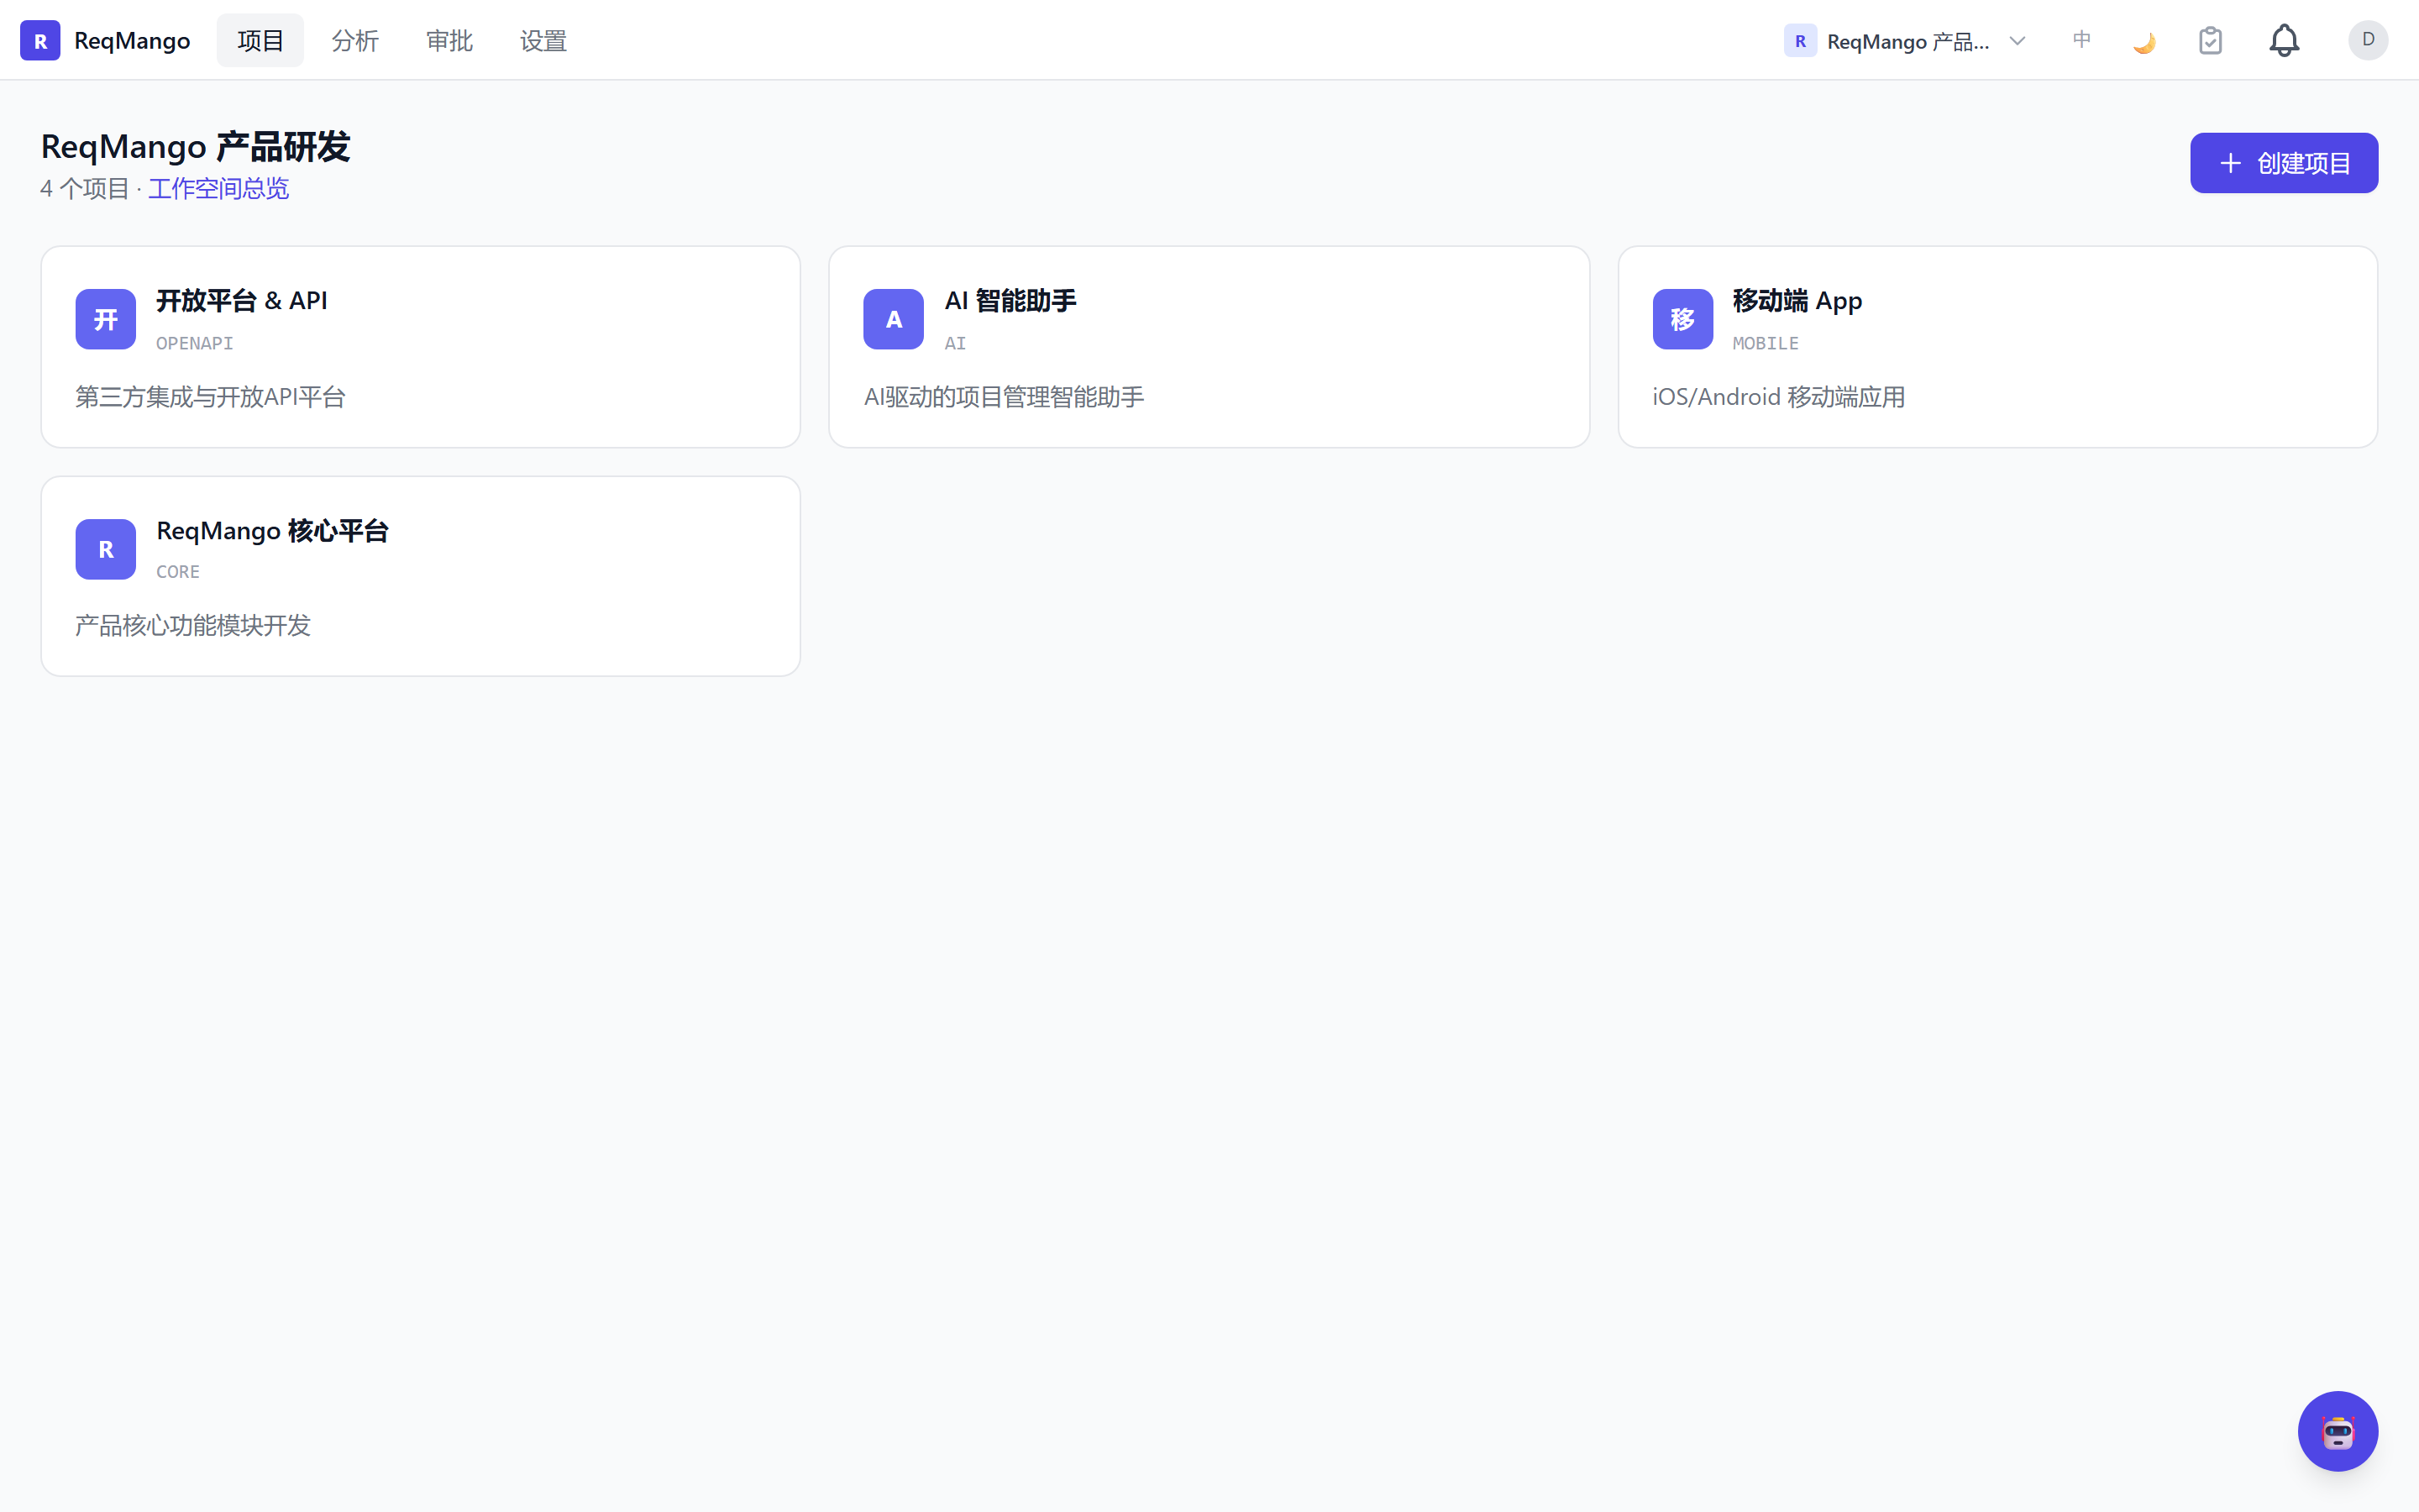2419x1512 pixels.
Task: Open the AI robot chat assistant button
Action: point(2337,1430)
